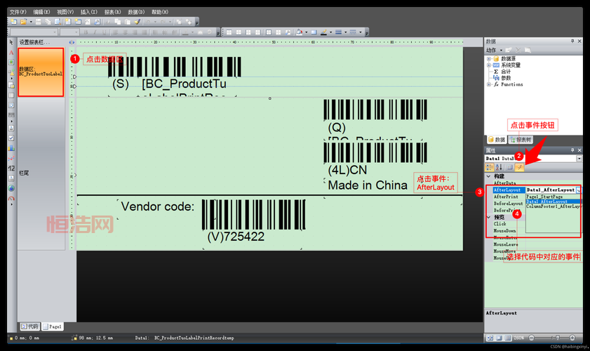Viewport: 590px width, 351px height.
Task: Select the pointer arrow tool in left toolbar
Action: point(11,43)
